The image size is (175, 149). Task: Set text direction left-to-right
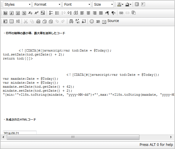pos(107,13)
